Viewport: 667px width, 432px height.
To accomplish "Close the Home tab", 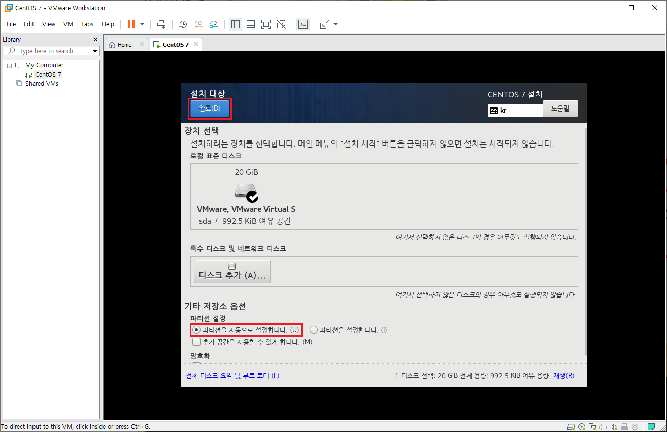I will pos(142,45).
